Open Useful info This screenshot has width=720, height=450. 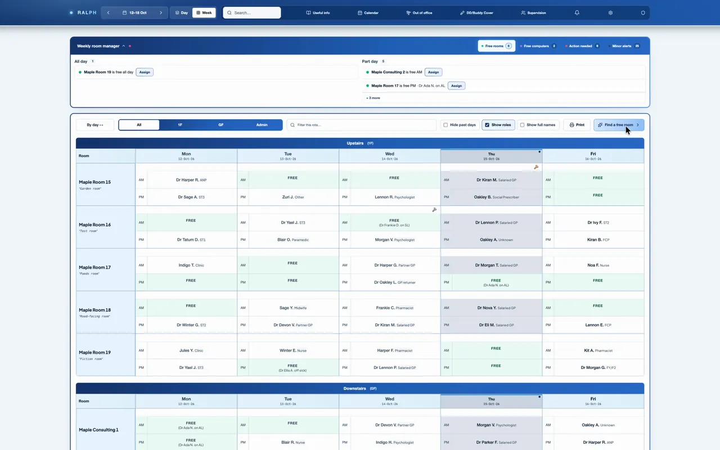tap(318, 12)
